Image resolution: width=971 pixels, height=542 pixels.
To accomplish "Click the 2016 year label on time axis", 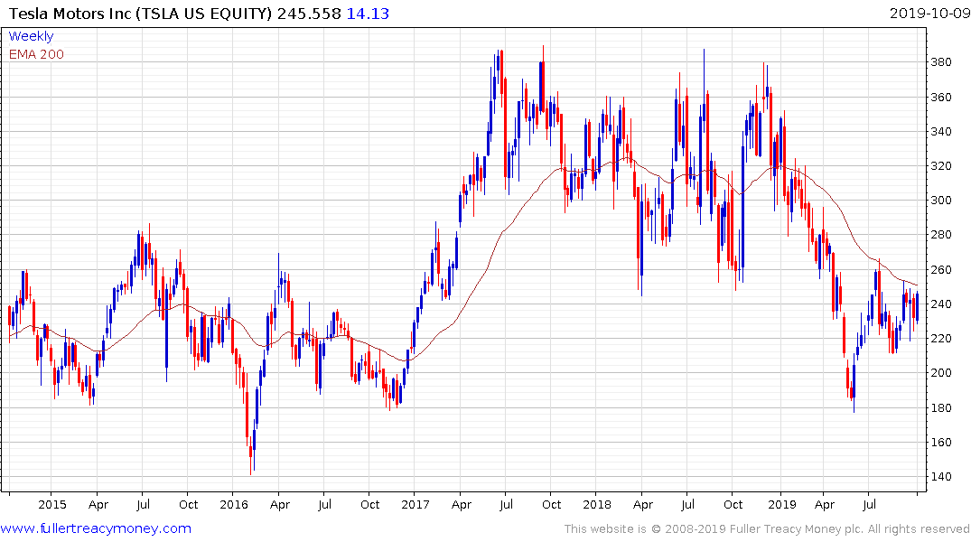I will pos(233,504).
